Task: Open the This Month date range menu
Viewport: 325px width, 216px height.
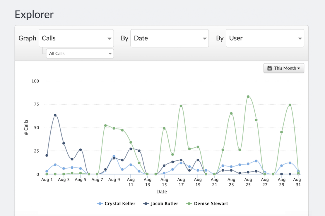Action: 284,68
